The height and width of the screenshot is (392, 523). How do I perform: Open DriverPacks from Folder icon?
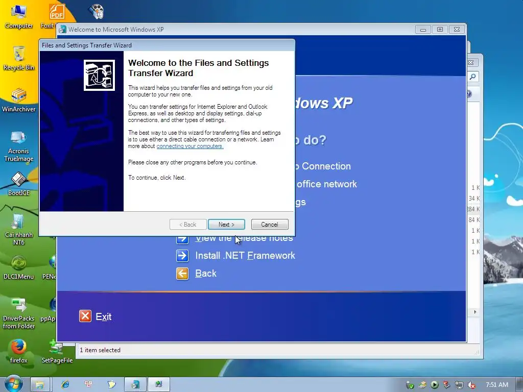(19, 314)
